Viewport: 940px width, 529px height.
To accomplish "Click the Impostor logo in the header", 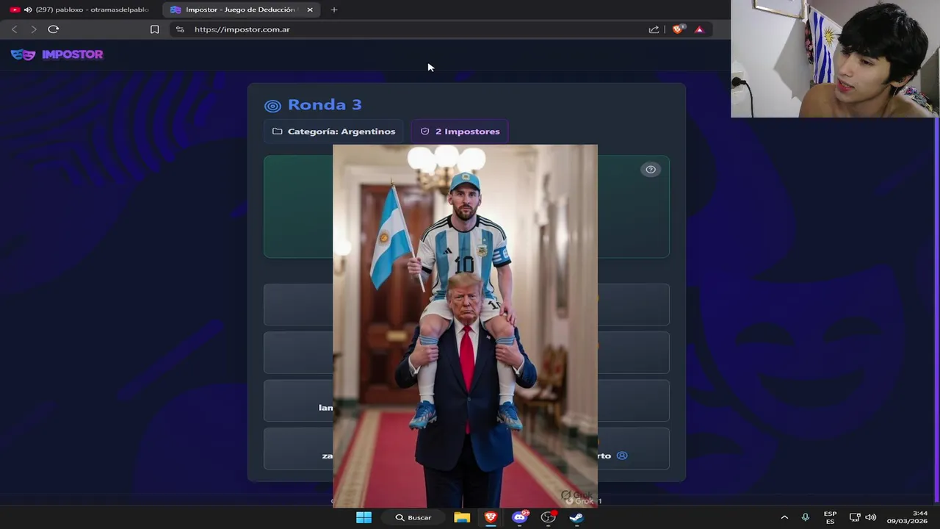I will pos(57,54).
